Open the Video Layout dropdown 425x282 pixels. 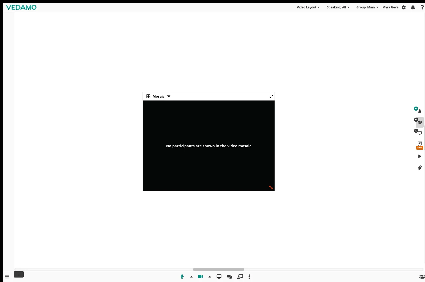[308, 7]
